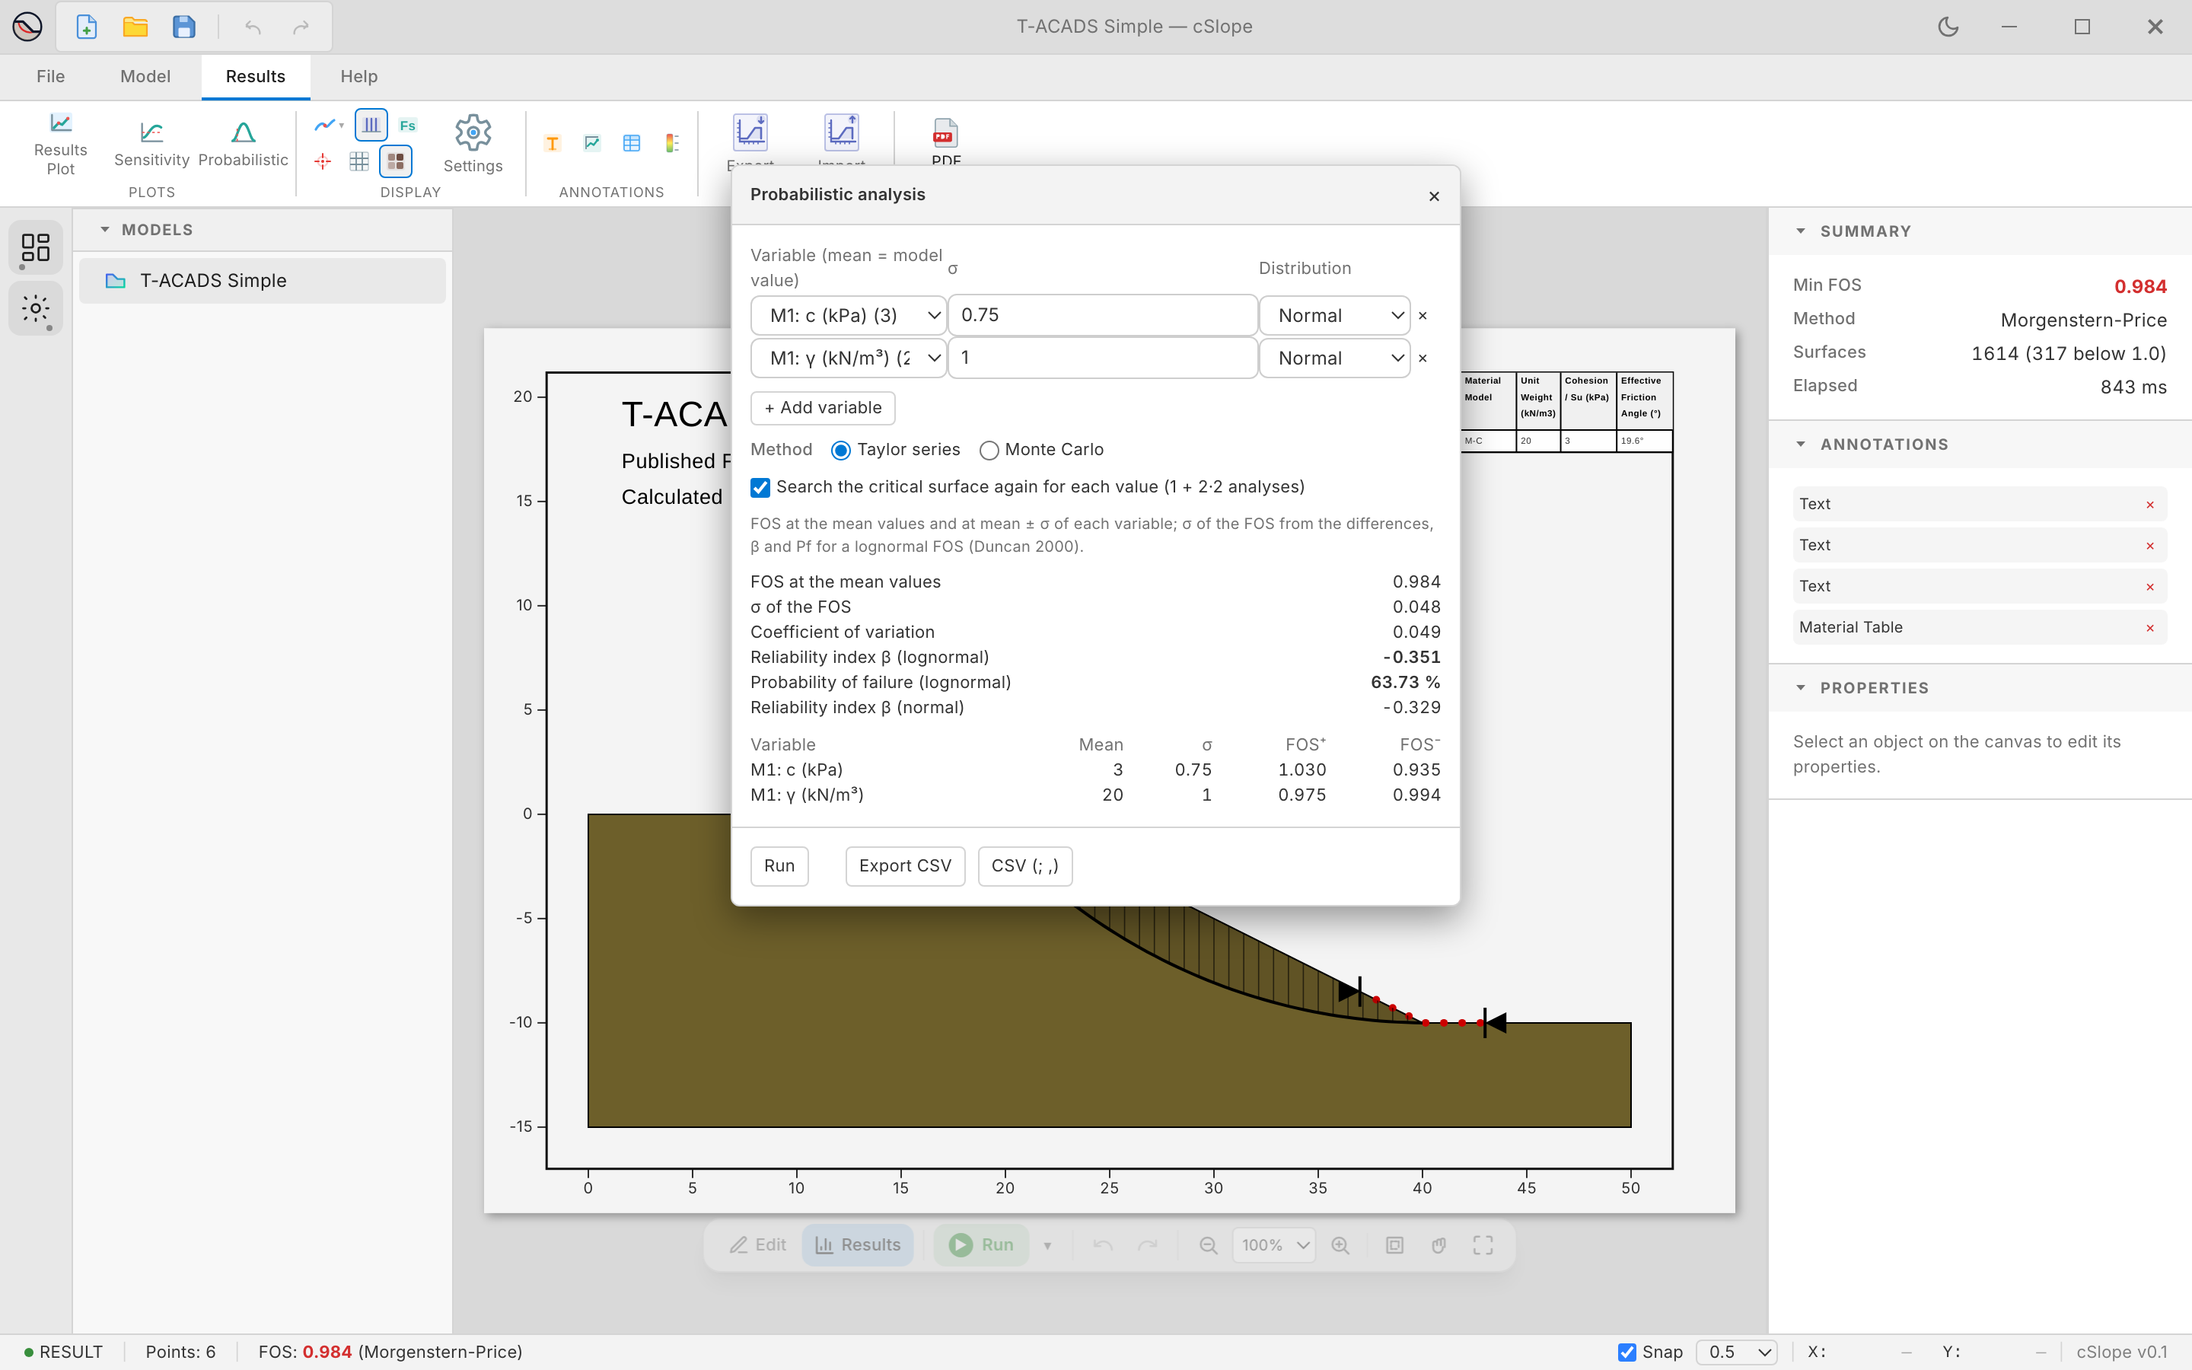Switch to the Model tab
The image size is (2192, 1370).
point(145,76)
